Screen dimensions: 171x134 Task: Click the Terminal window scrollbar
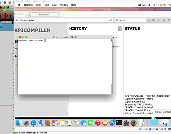[x=111, y=89]
